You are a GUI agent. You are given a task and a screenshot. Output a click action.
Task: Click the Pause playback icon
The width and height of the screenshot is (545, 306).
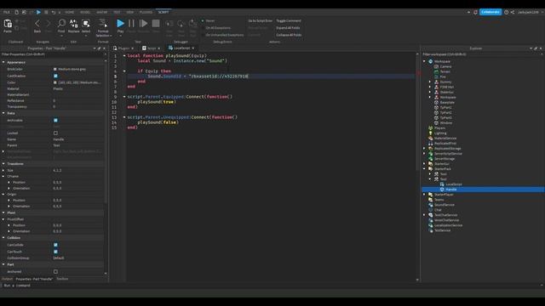131,23
